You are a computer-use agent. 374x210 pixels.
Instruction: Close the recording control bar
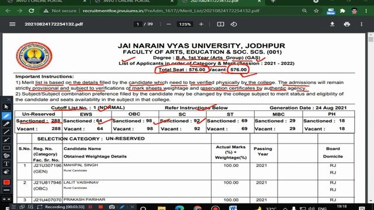133,207
